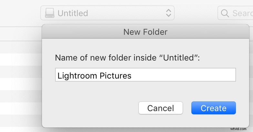Viewport: 253px width, 132px height.
Task: Expand the Untitled location dropdown
Action: [107, 13]
